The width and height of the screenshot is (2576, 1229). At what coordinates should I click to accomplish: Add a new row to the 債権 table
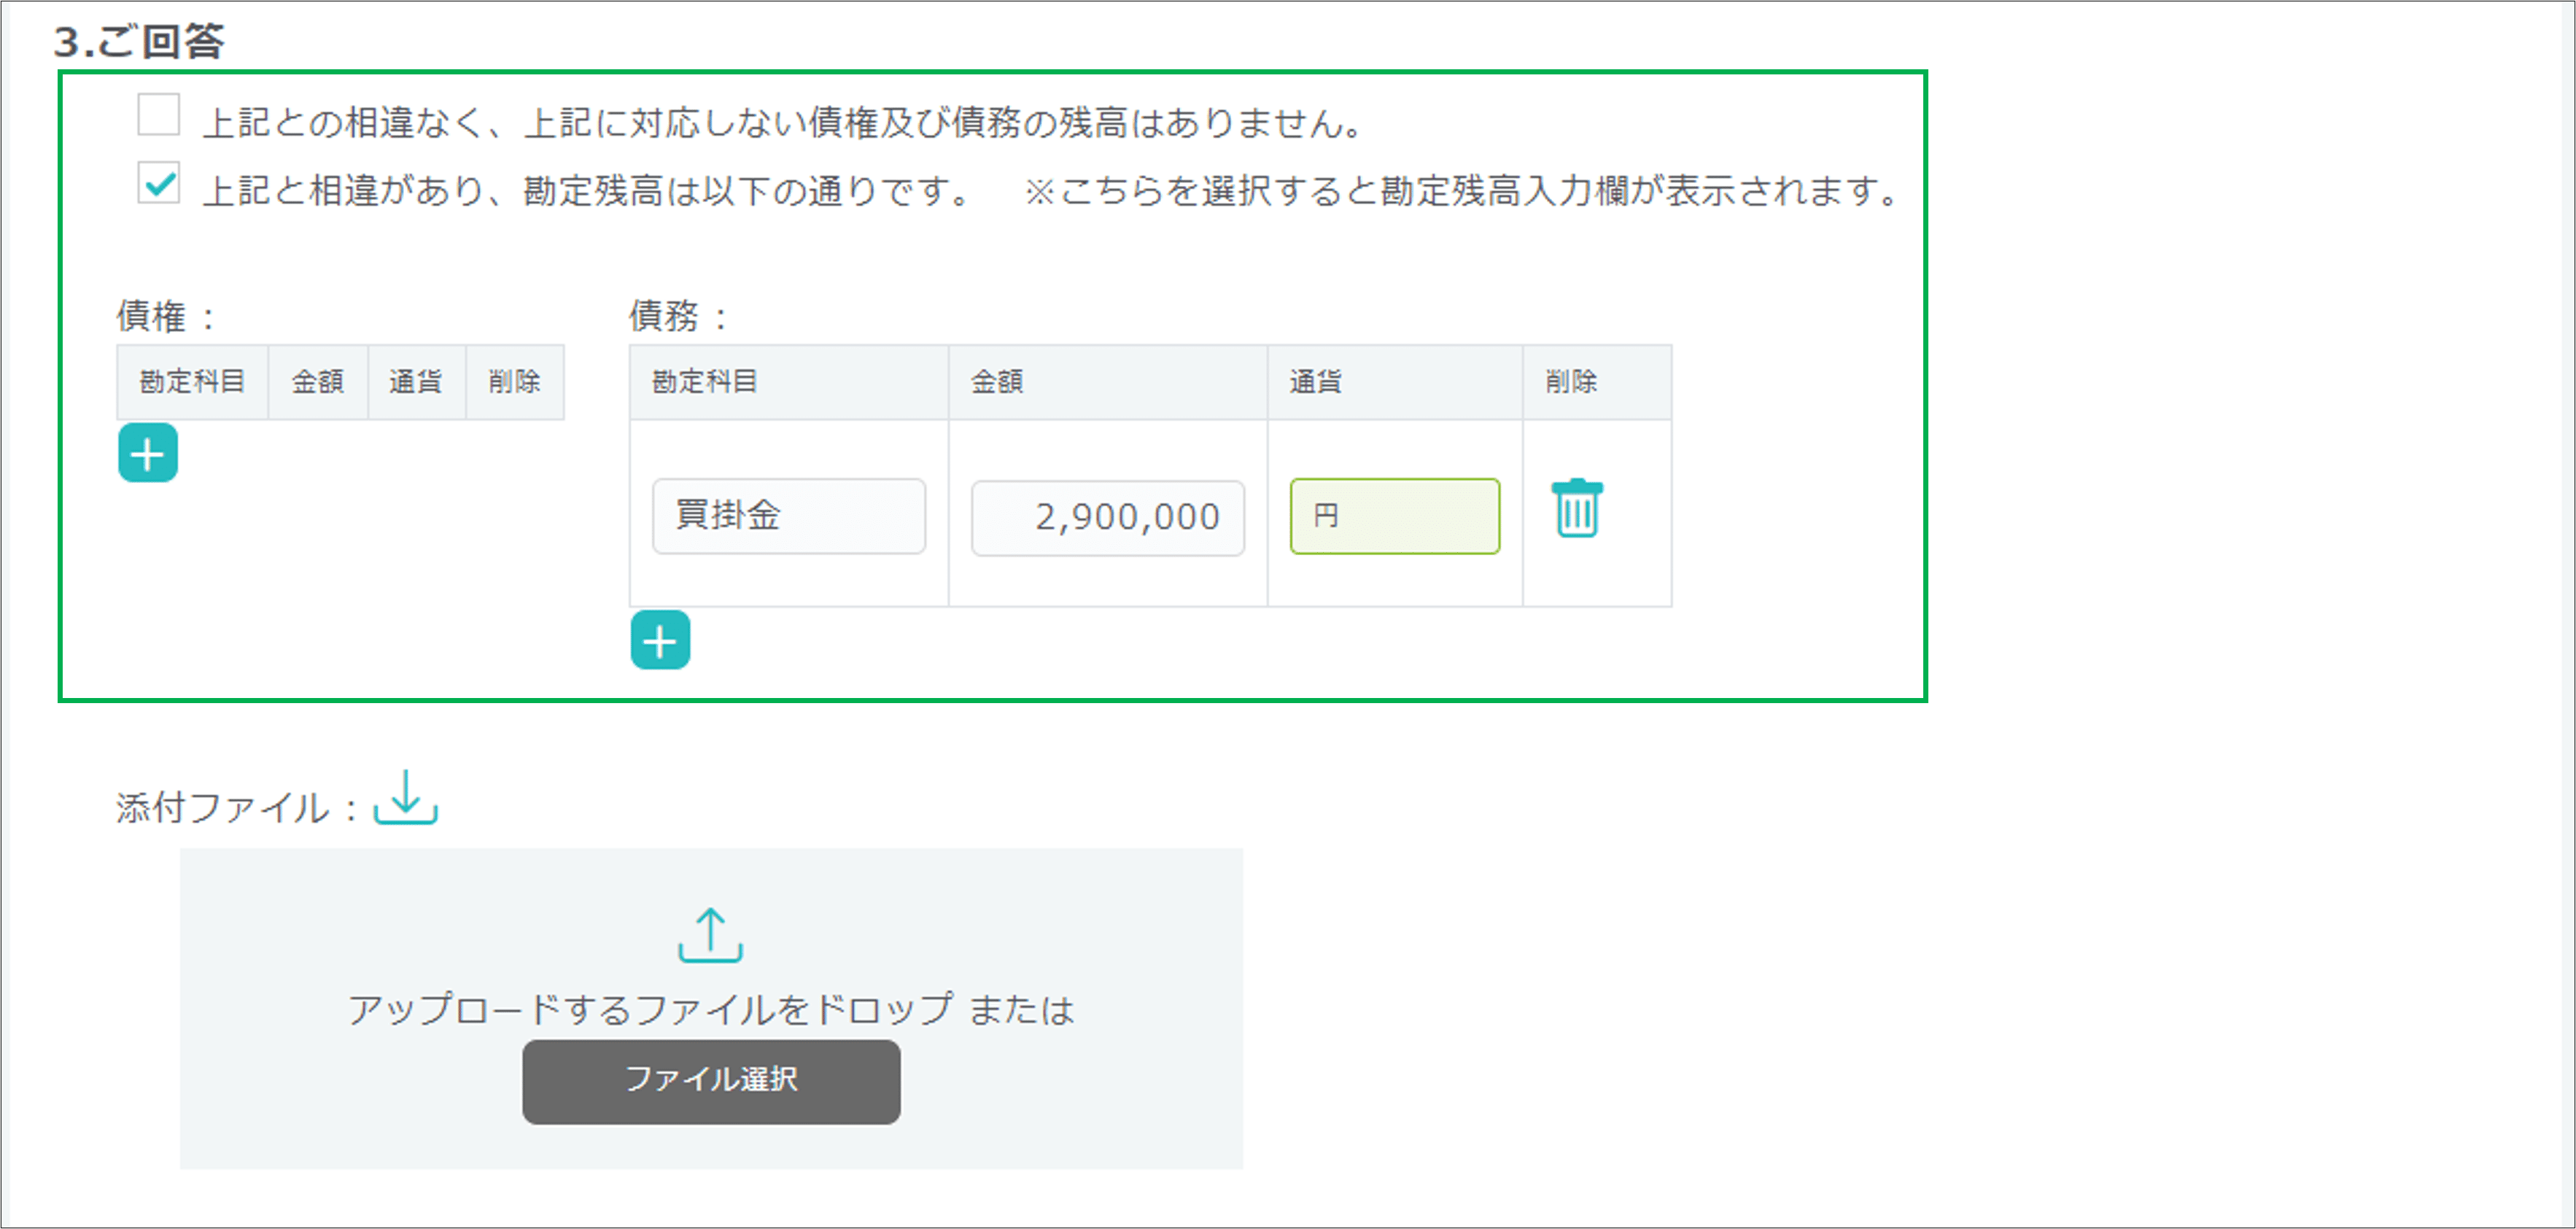pyautogui.click(x=147, y=454)
